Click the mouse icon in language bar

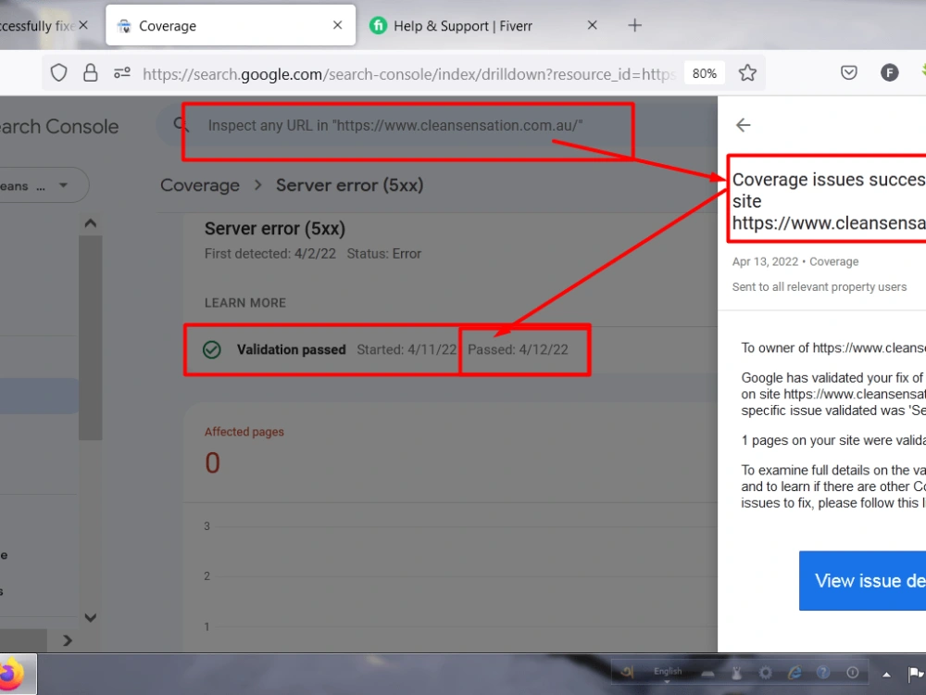[736, 673]
